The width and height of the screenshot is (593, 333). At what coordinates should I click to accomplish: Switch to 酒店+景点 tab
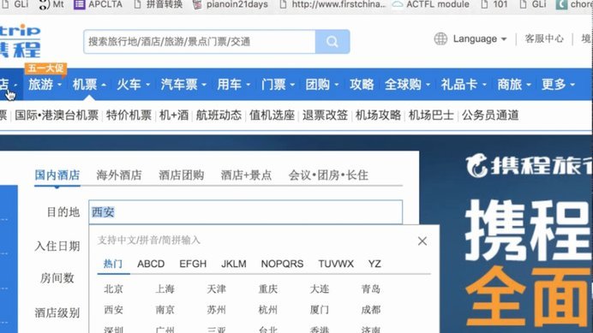[246, 175]
